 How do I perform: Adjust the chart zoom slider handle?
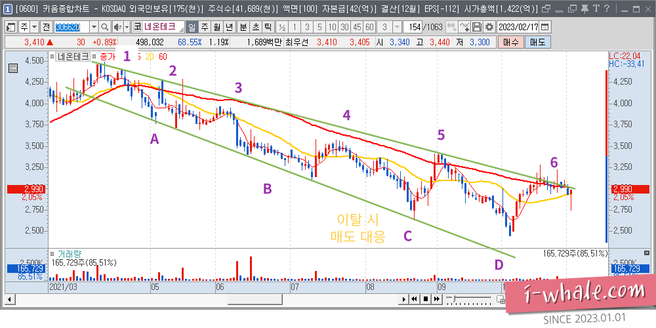[455, 298]
